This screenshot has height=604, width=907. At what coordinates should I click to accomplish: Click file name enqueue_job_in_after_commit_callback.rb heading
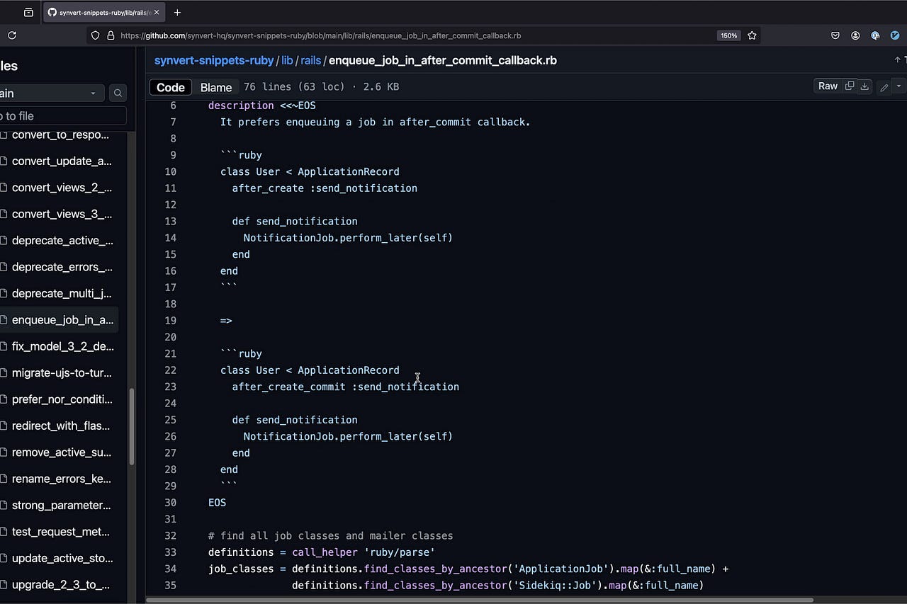click(x=443, y=60)
